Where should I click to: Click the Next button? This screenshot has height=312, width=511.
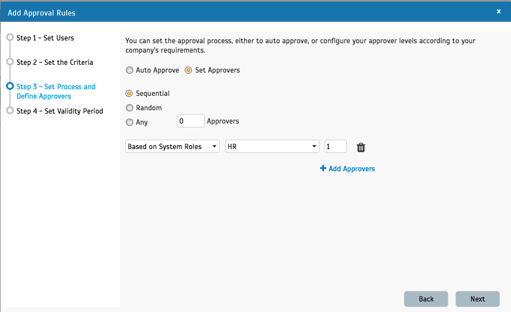pos(477,299)
